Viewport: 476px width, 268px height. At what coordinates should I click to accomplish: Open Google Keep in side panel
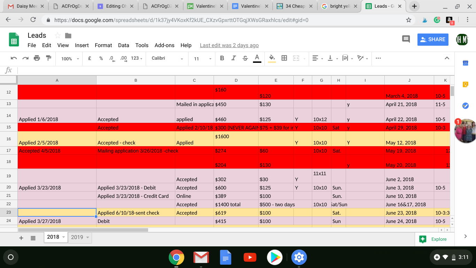point(465,84)
